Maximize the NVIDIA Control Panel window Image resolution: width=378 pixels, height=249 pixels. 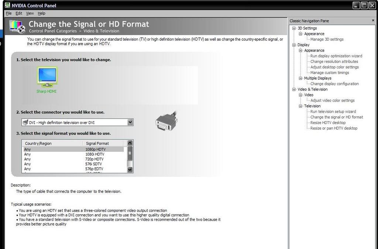[x=364, y=5]
